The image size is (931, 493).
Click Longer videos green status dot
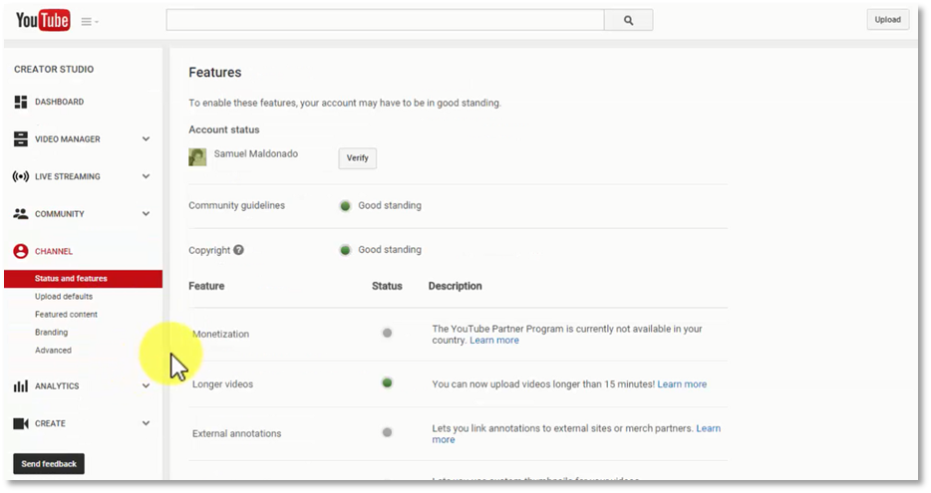pyautogui.click(x=387, y=383)
